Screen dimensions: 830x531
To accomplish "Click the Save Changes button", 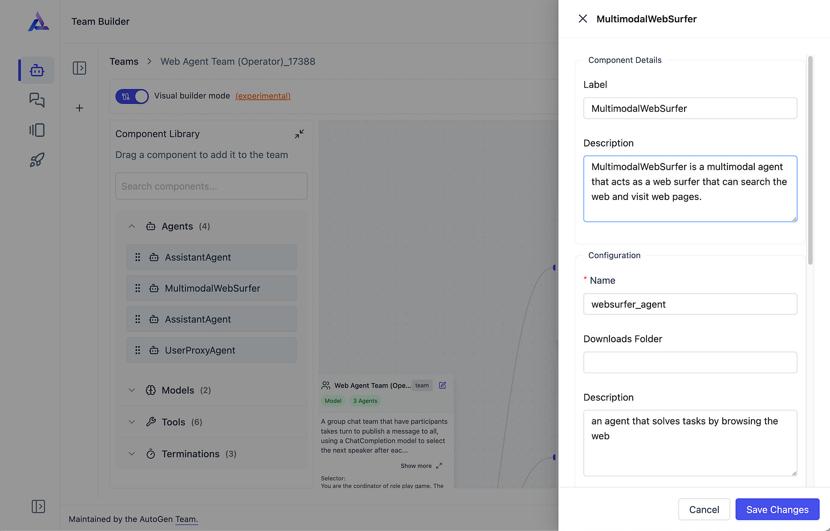I will point(777,509).
